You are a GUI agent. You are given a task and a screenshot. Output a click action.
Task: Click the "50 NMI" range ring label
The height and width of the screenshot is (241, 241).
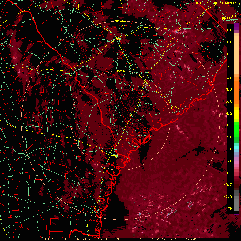pyautogui.click(x=120, y=71)
